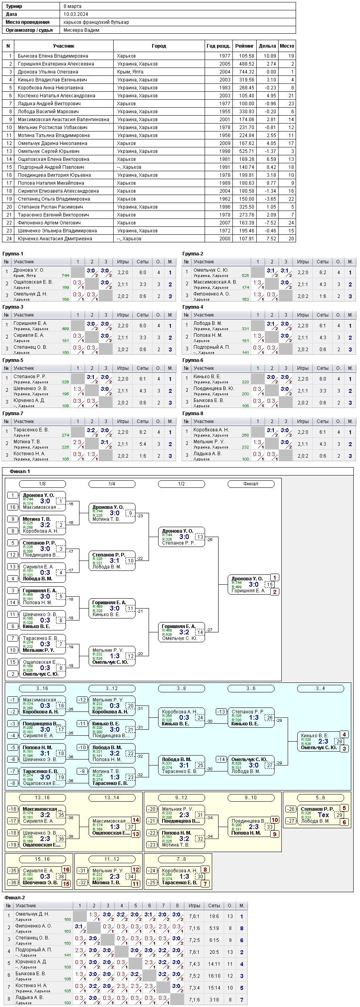Click the rating value 744.32

click(247, 72)
